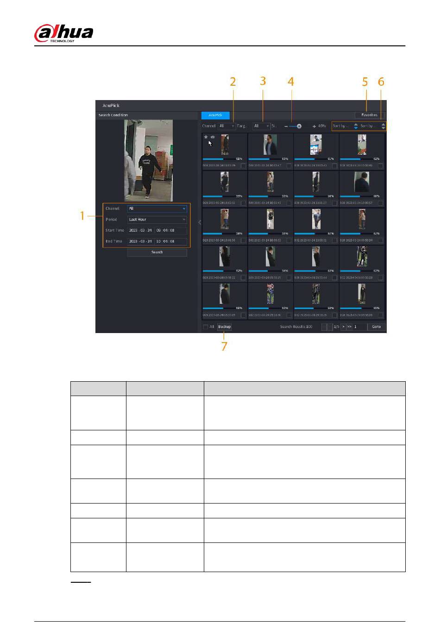Check the All checkbox next to Backup
The width and height of the screenshot is (440, 630).
206,327
